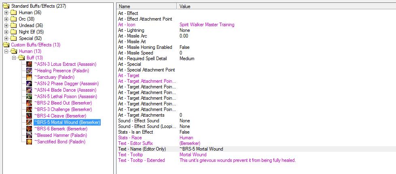The height and width of the screenshot is (174, 396).
Task: Select Stats - Is an Effect field
Action: tap(256, 132)
